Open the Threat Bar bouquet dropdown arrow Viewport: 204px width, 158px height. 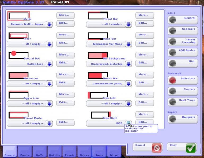(129, 24)
